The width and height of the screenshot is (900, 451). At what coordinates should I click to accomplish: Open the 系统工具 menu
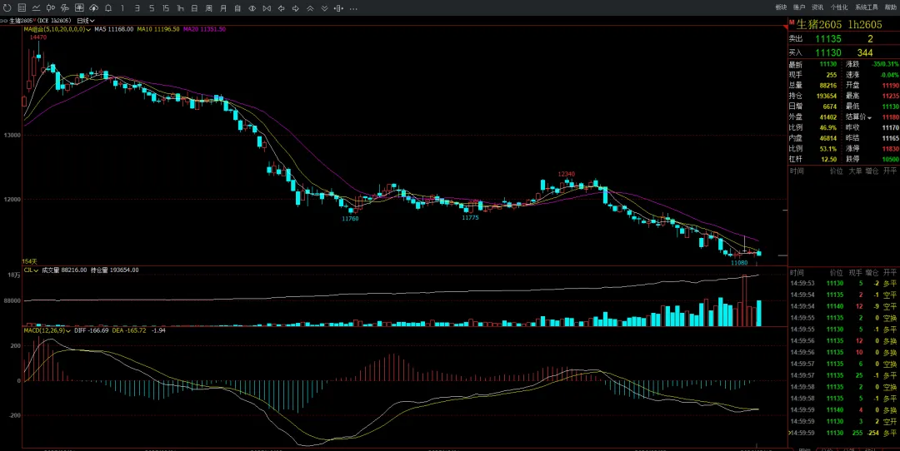pyautogui.click(x=866, y=7)
